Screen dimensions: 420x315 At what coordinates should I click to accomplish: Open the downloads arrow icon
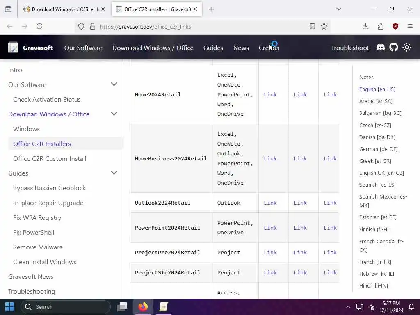(x=365, y=26)
